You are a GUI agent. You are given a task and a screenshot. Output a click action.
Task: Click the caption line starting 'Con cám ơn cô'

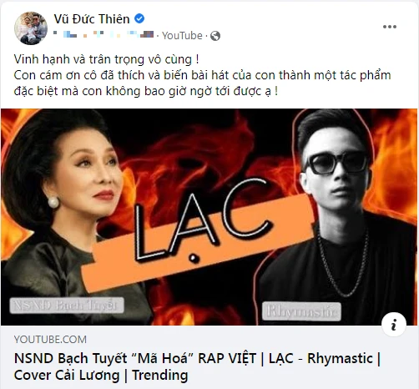[202, 75]
